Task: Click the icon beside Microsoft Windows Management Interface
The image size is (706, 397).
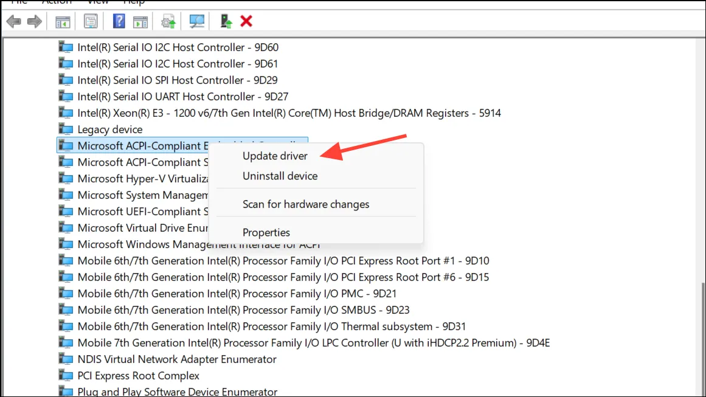Action: 66,244
